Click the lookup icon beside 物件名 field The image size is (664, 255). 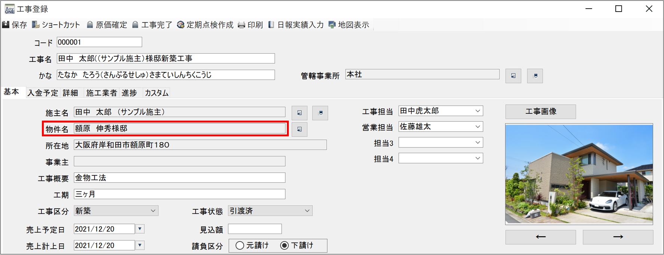pos(299,129)
